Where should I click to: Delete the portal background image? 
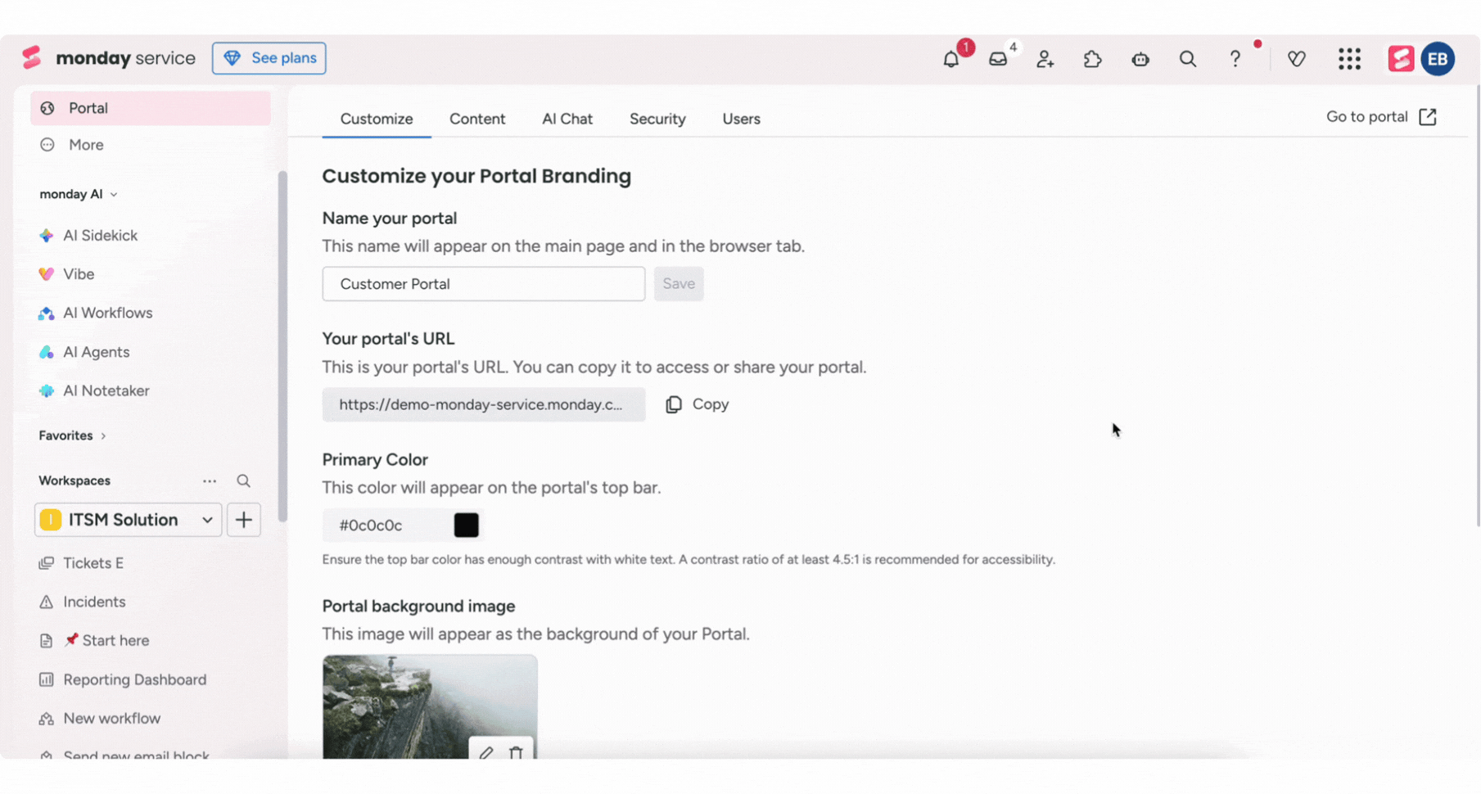tap(516, 752)
